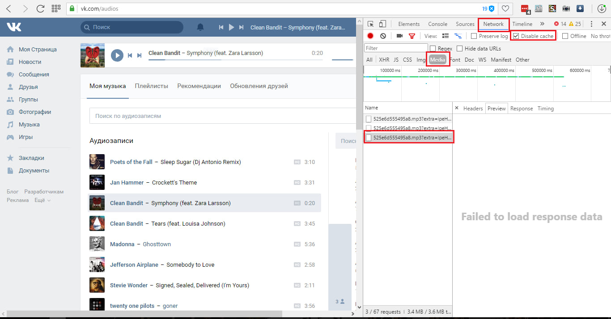Click the browser back arrow
Image resolution: width=611 pixels, height=319 pixels.
pos(9,8)
